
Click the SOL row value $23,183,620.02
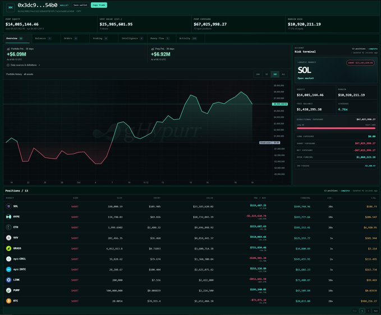[203, 206]
